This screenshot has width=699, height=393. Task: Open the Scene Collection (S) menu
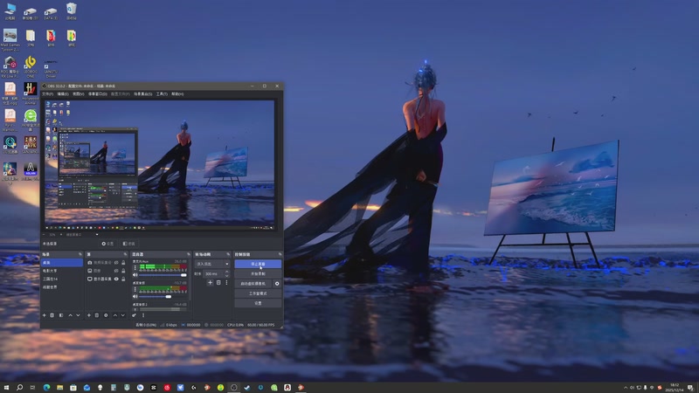click(x=143, y=94)
